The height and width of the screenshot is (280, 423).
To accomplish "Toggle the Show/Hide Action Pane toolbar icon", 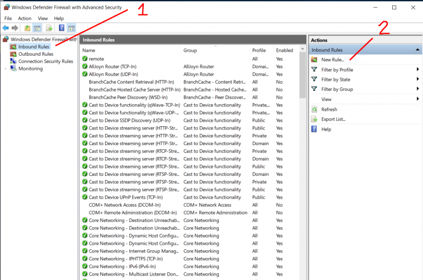I will 72,28.
